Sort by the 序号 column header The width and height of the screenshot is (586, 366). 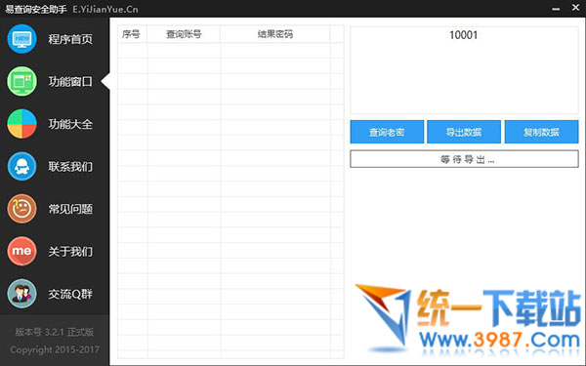(132, 34)
